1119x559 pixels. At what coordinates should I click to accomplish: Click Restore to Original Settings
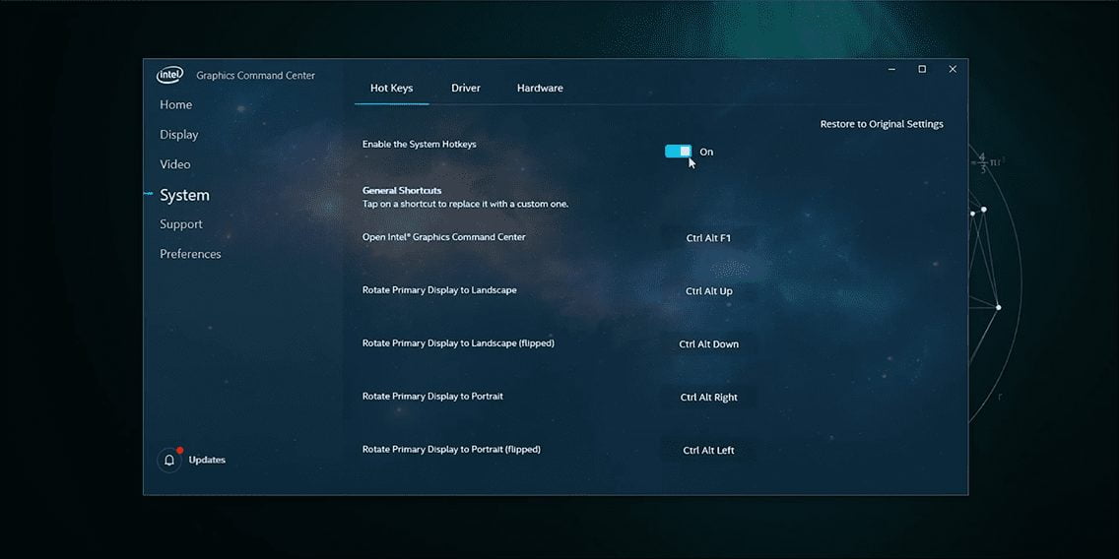[882, 124]
